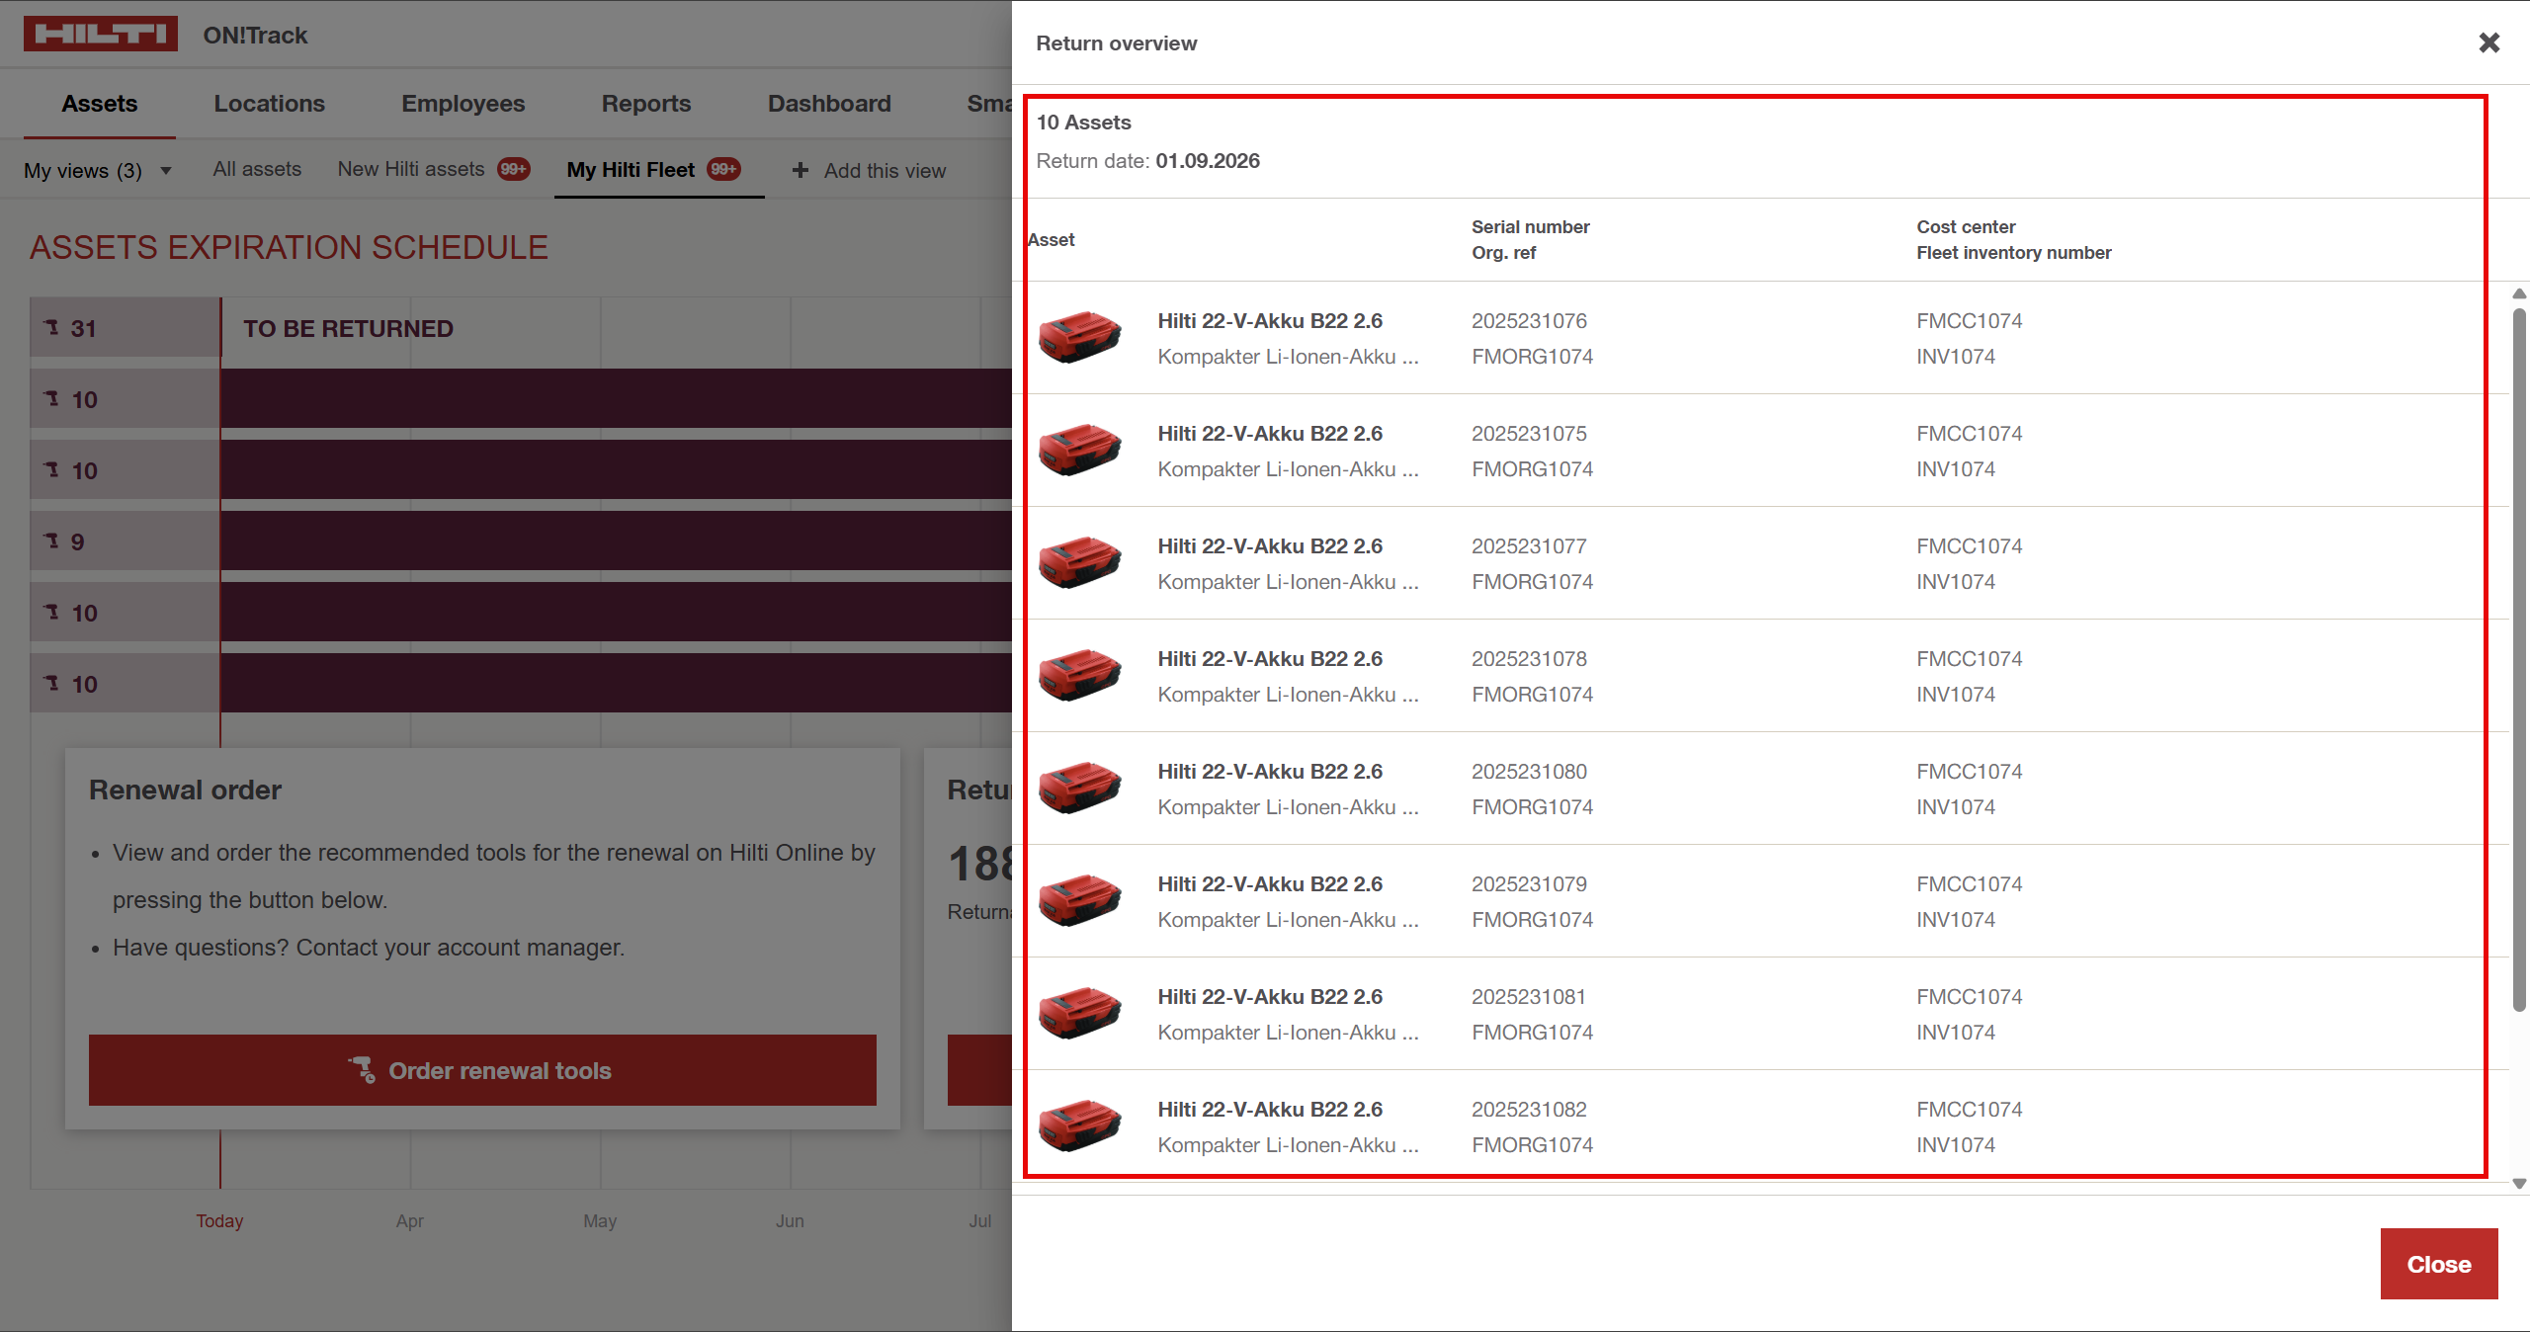Close the Return overview panel with X icon
Screen dimensions: 2530x1332
point(2488,42)
